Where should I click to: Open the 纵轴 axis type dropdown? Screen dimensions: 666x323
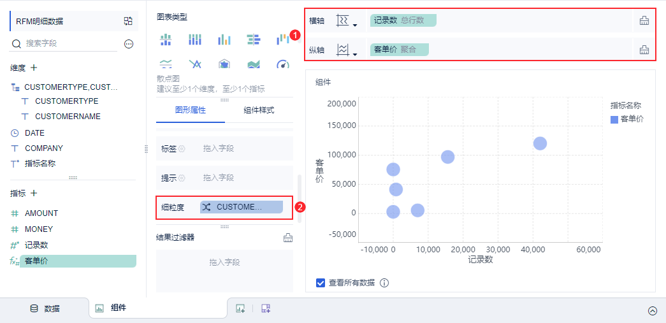pos(346,50)
